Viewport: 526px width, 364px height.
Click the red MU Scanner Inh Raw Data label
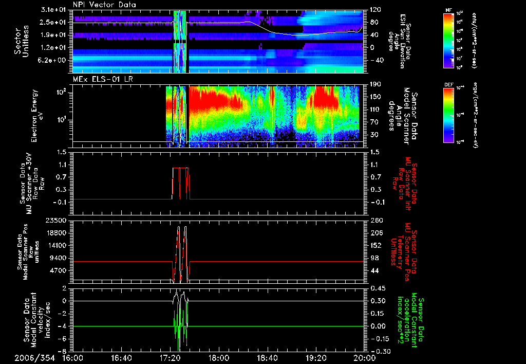click(404, 184)
